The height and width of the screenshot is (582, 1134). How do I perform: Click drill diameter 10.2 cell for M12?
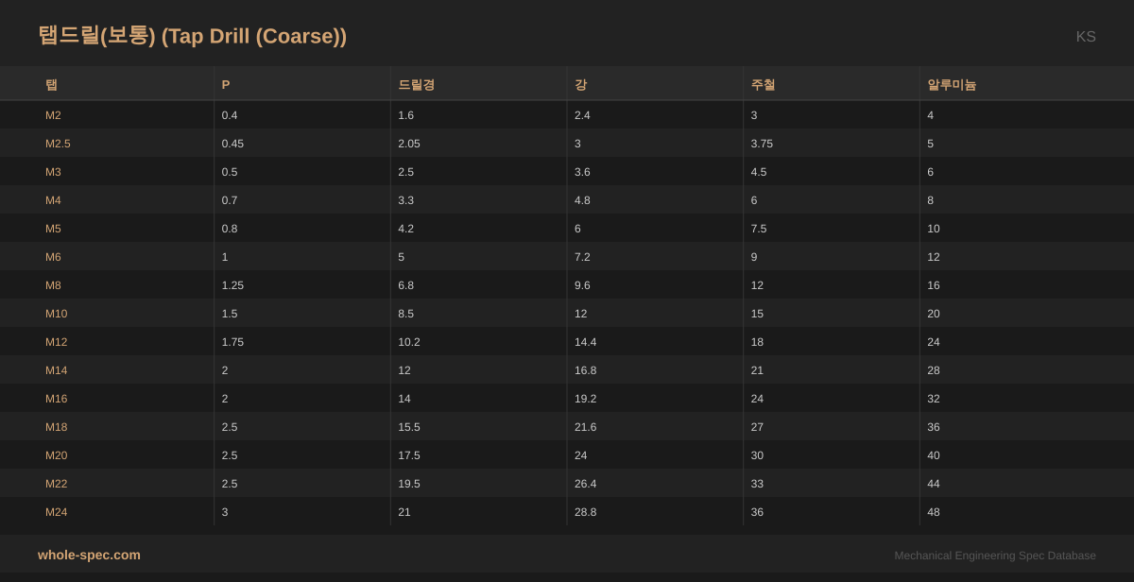point(409,342)
